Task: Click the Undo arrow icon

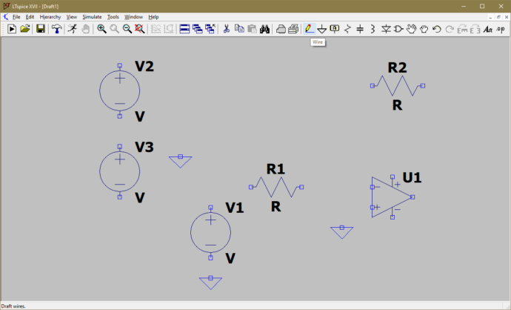Action: 437,29
